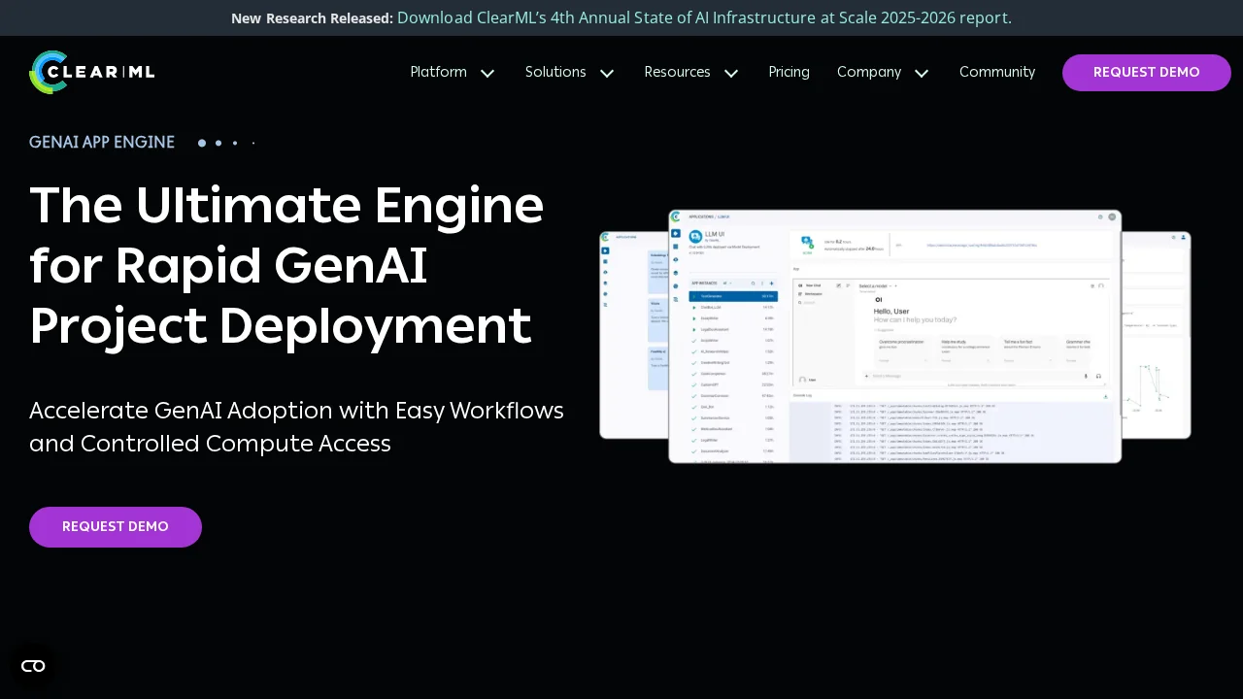Open search in the APP INSTANCES panel
1243x699 pixels.
tap(754, 283)
